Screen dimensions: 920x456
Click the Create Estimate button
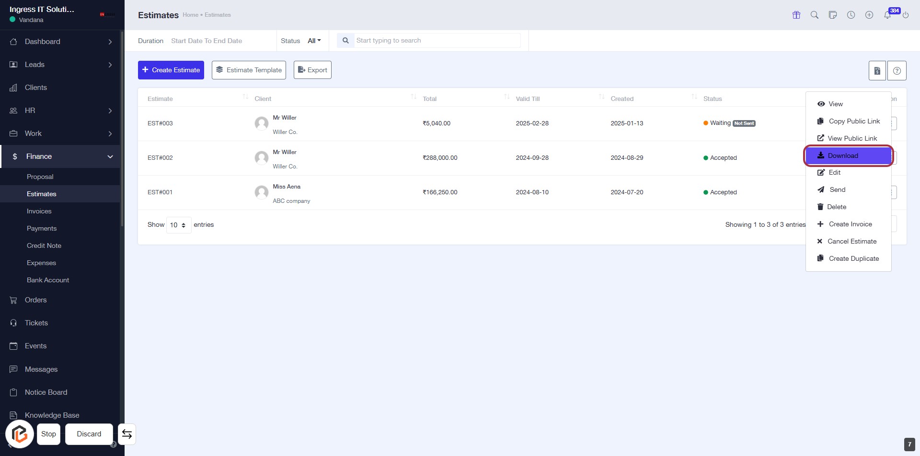[171, 70]
